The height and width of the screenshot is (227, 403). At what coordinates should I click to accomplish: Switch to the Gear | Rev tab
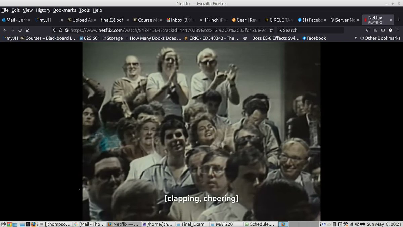pyautogui.click(x=246, y=20)
